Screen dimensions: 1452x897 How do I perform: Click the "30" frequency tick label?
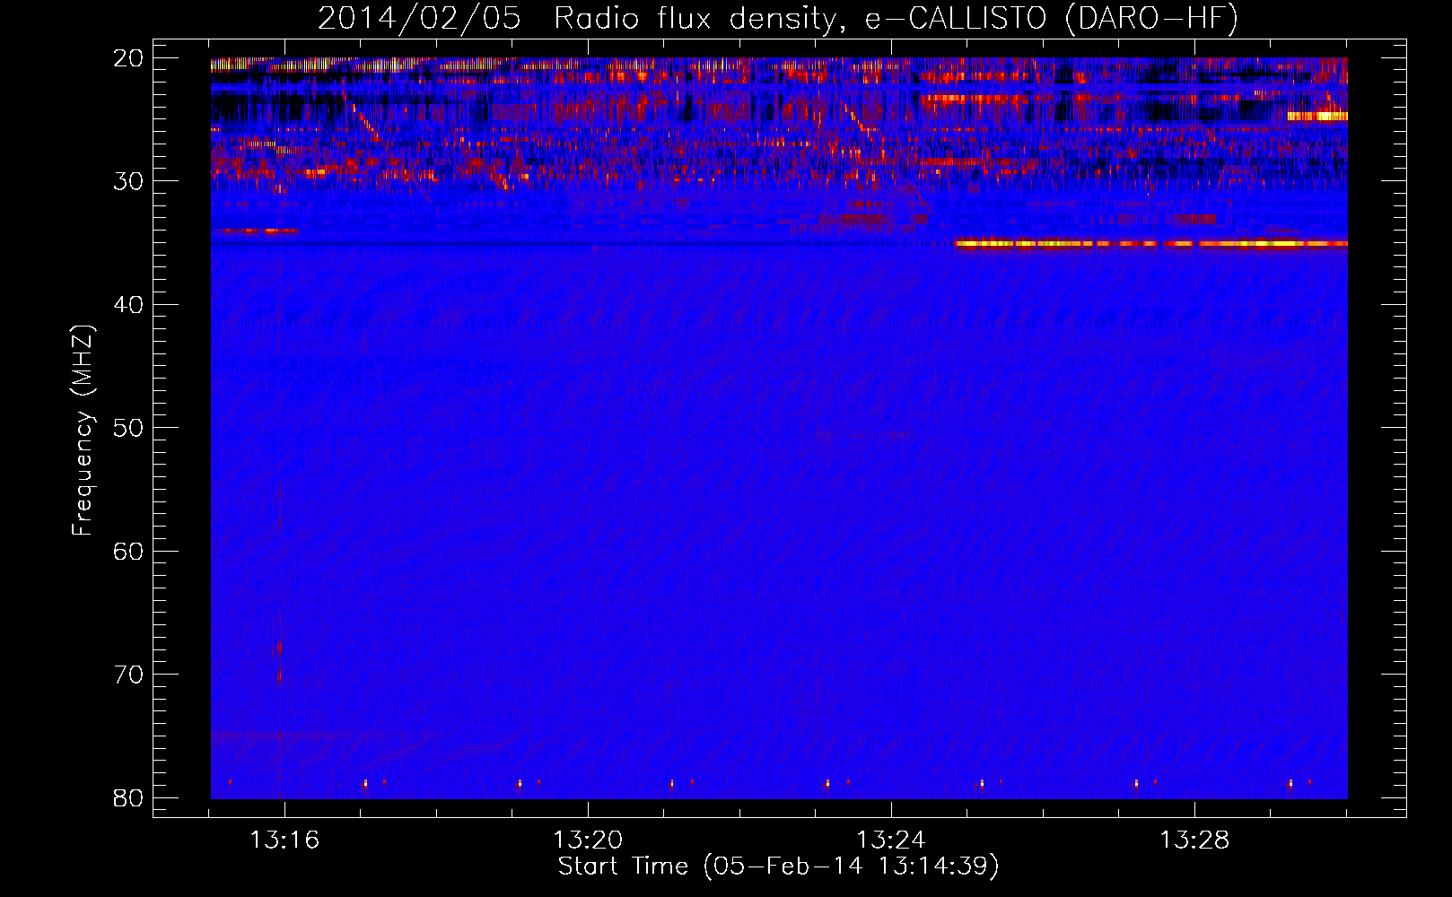(x=128, y=181)
